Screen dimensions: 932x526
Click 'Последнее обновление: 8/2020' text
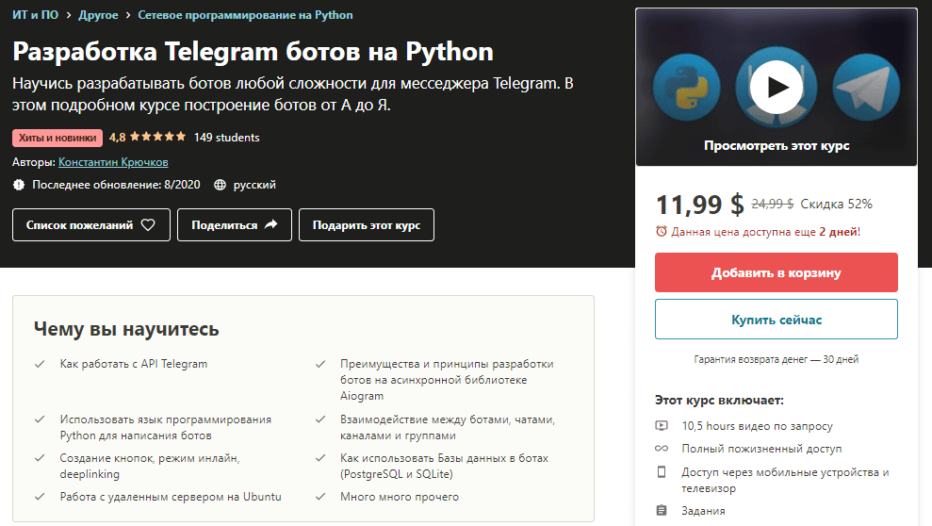tap(116, 185)
